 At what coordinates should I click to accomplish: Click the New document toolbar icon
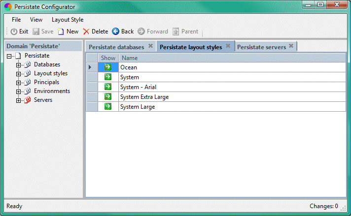[61, 31]
